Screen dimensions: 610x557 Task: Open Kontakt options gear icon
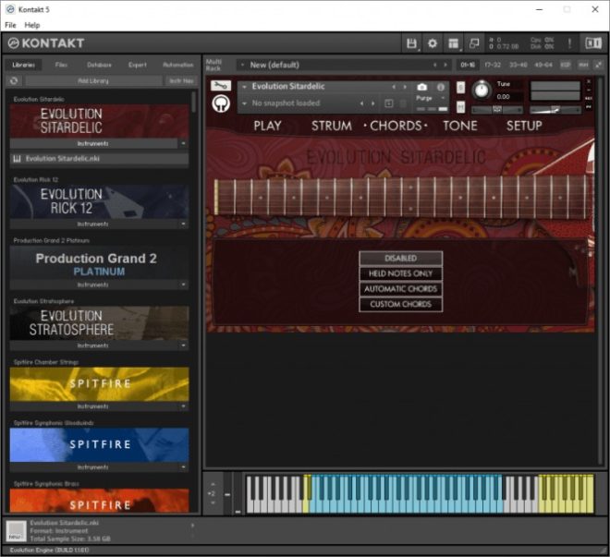(x=433, y=43)
